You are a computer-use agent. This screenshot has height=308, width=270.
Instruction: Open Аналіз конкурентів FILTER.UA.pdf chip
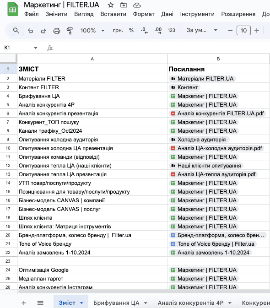click(x=217, y=113)
